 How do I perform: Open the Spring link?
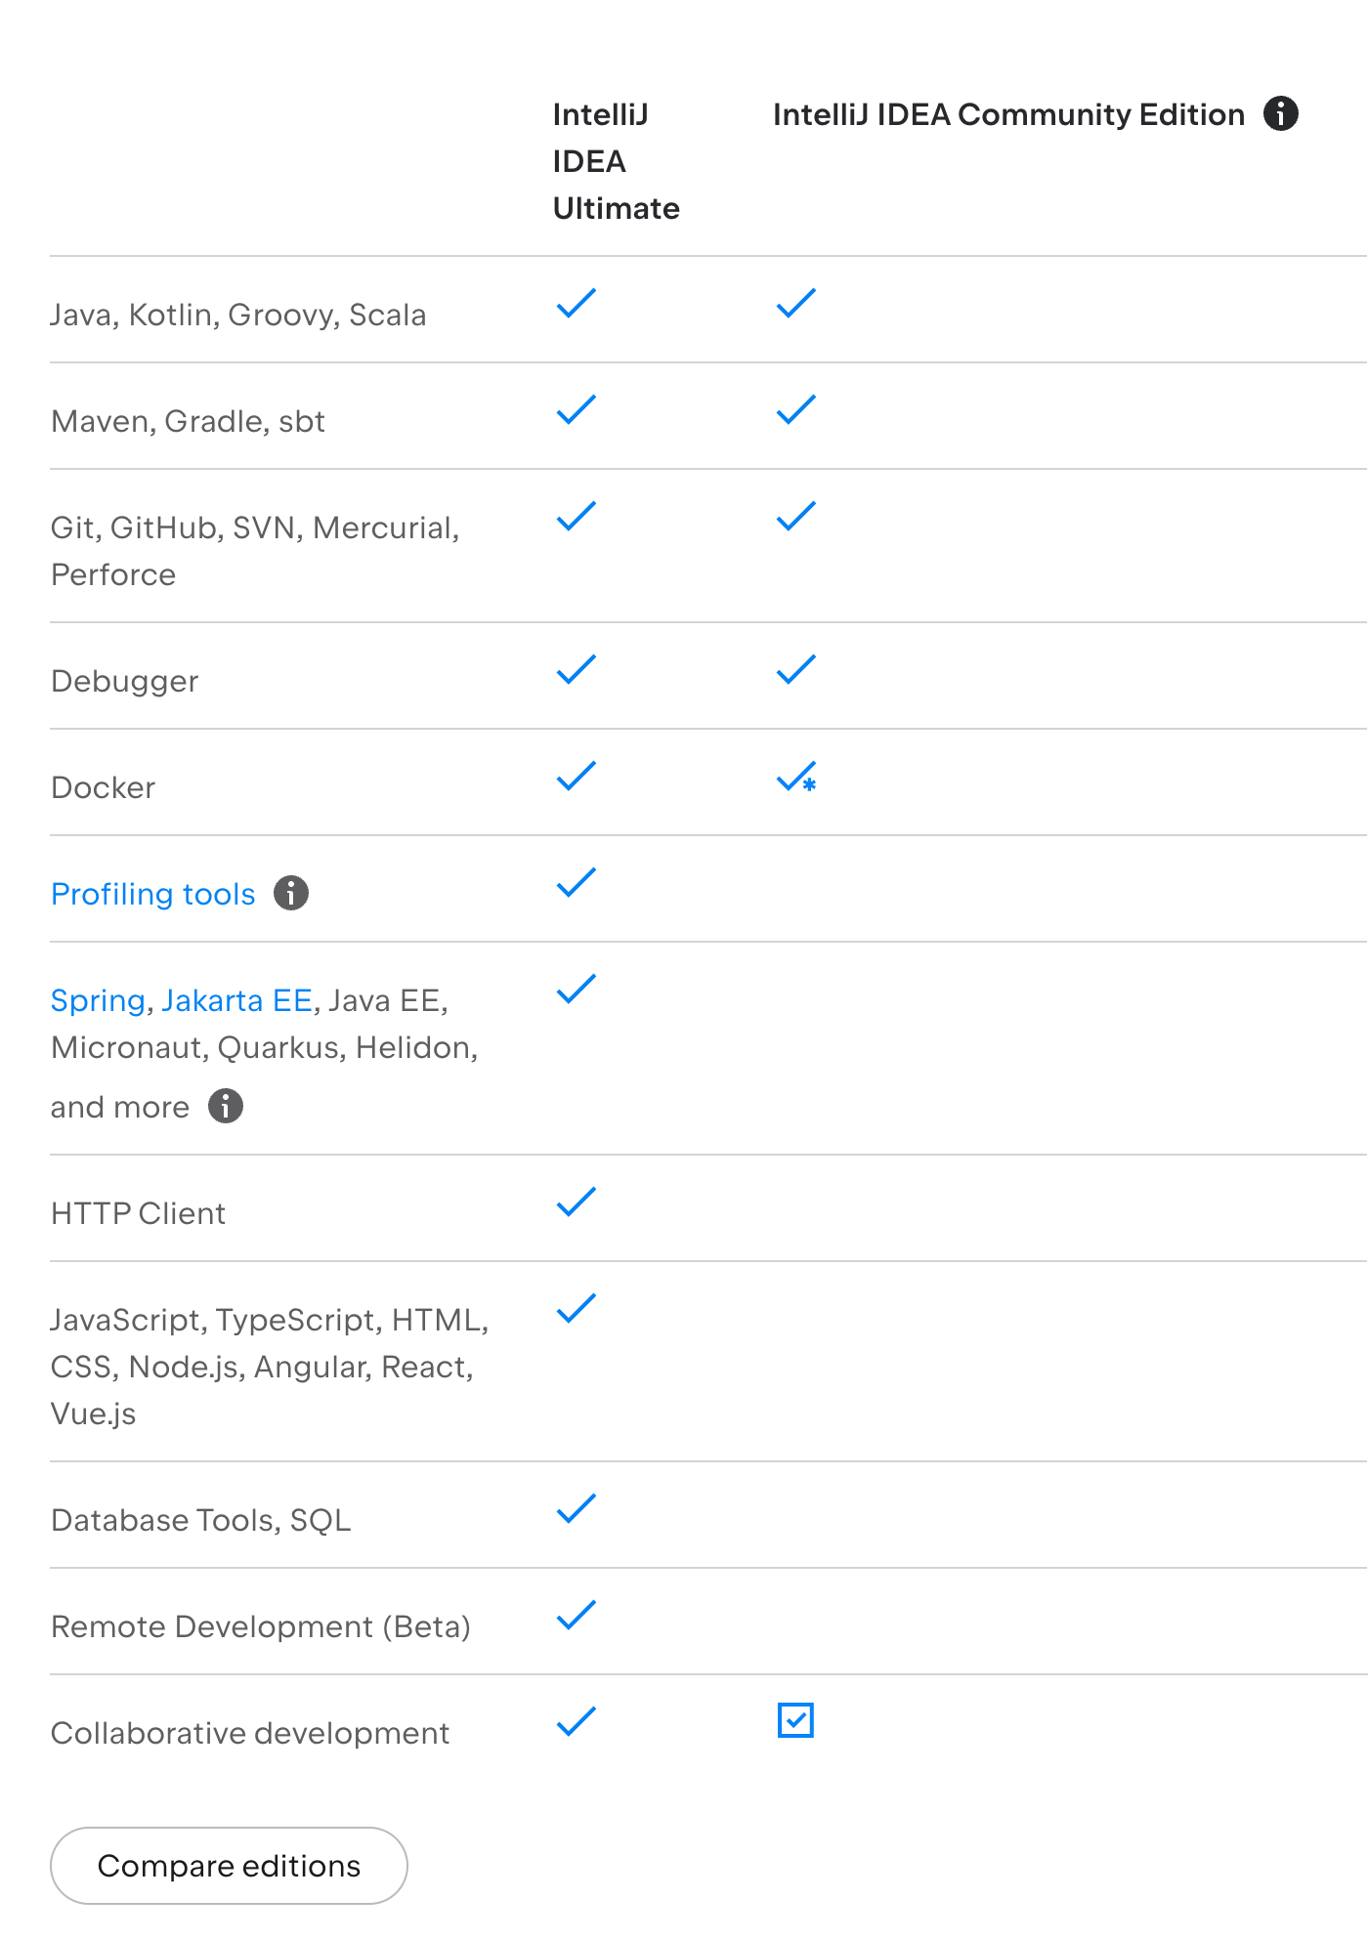(x=98, y=1000)
